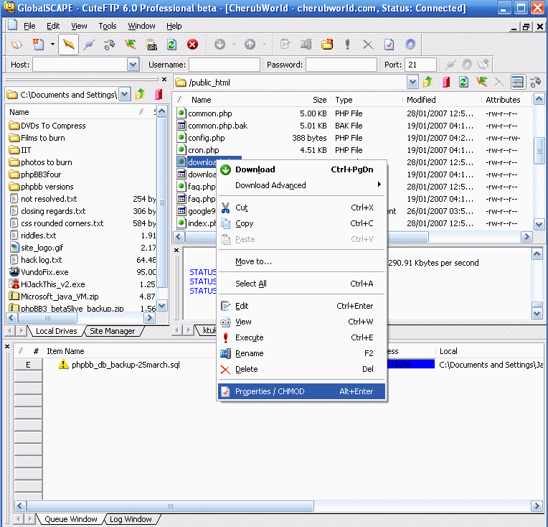Click the remote pane view-mode list icon
Viewport: 548px width, 527px height.
click(518, 83)
